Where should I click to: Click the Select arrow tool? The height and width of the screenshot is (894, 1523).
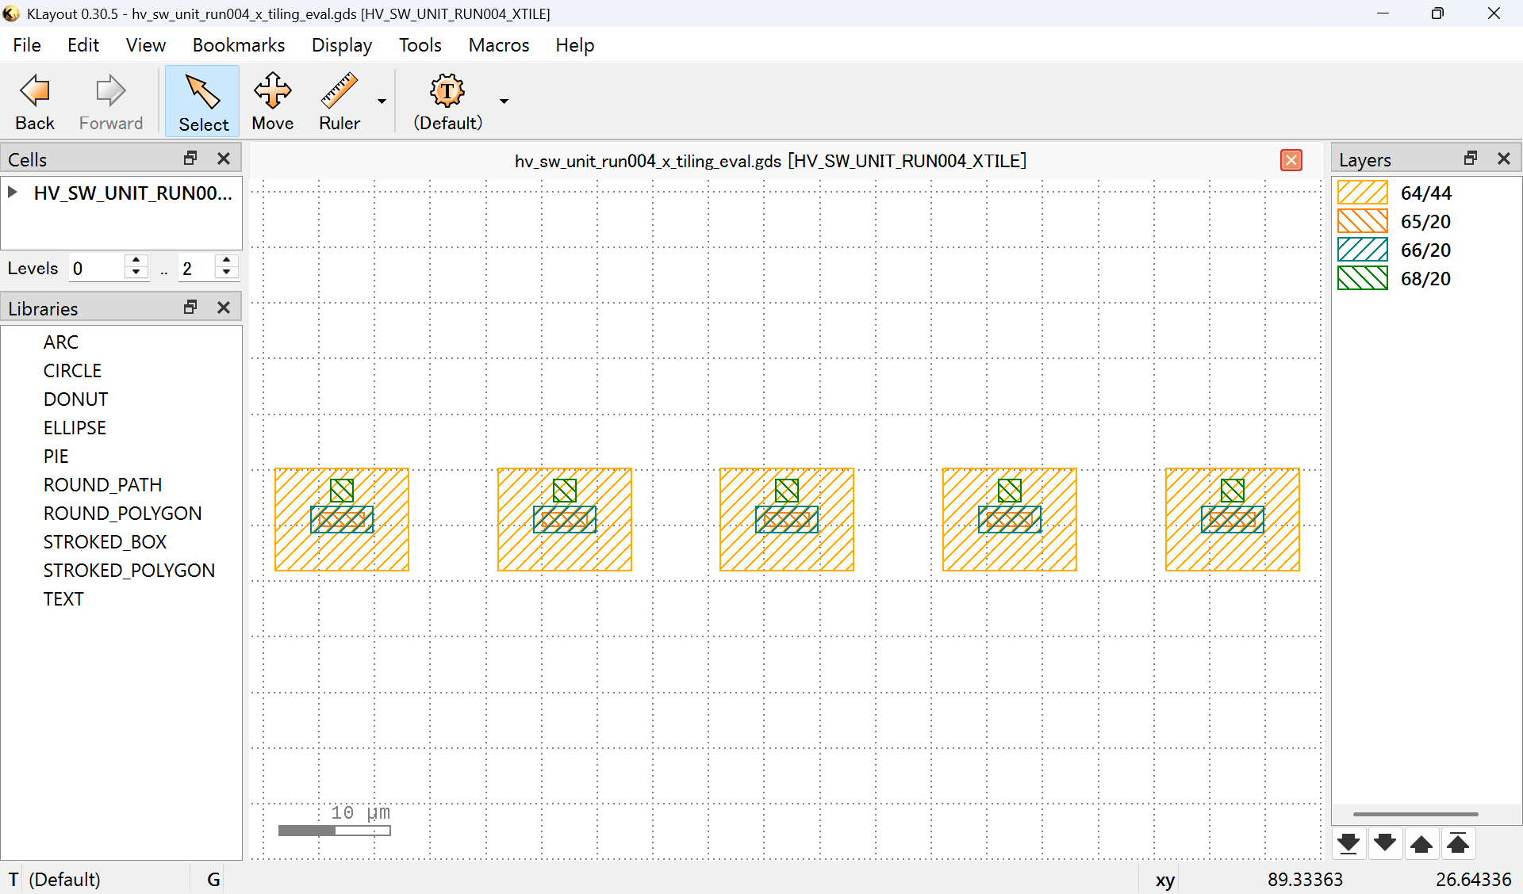tap(203, 101)
